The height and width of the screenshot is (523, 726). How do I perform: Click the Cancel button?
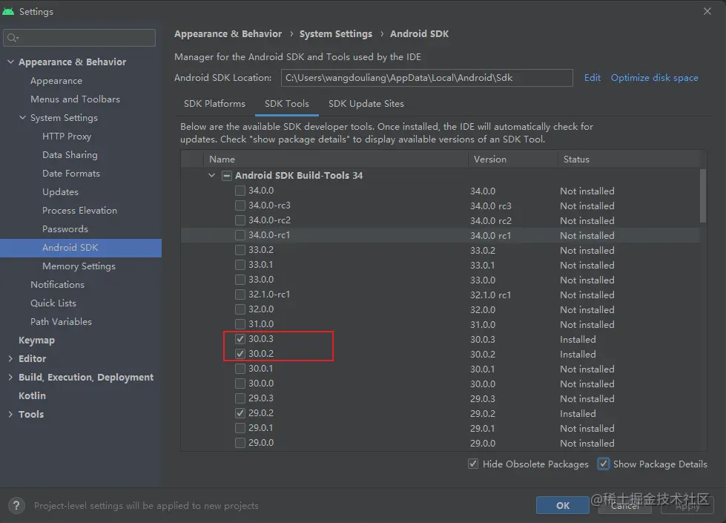(625, 505)
